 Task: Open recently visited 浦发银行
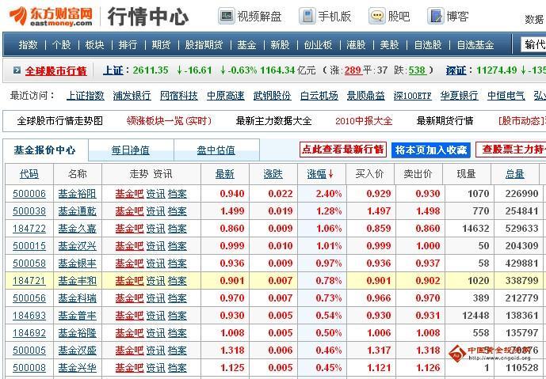pyautogui.click(x=132, y=96)
